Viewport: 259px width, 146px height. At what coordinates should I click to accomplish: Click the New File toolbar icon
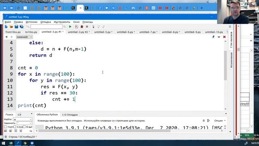coord(6,27)
